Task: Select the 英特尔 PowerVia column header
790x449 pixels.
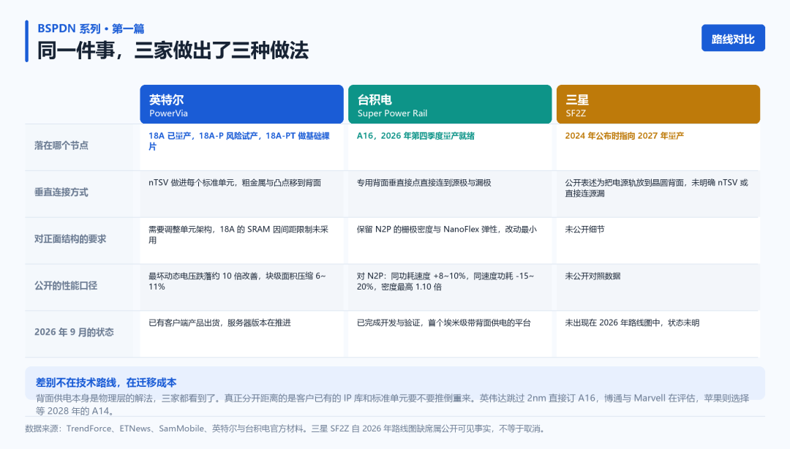Action: [242, 105]
